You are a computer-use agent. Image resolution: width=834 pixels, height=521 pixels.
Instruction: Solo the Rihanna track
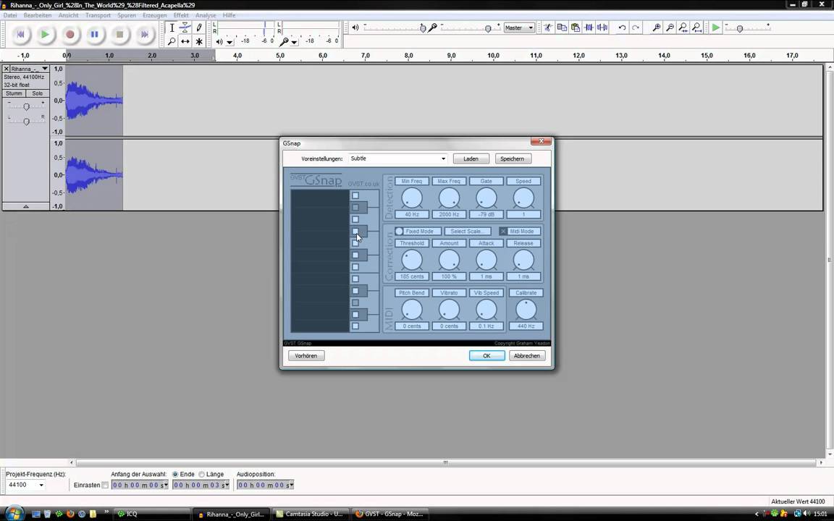click(x=37, y=93)
